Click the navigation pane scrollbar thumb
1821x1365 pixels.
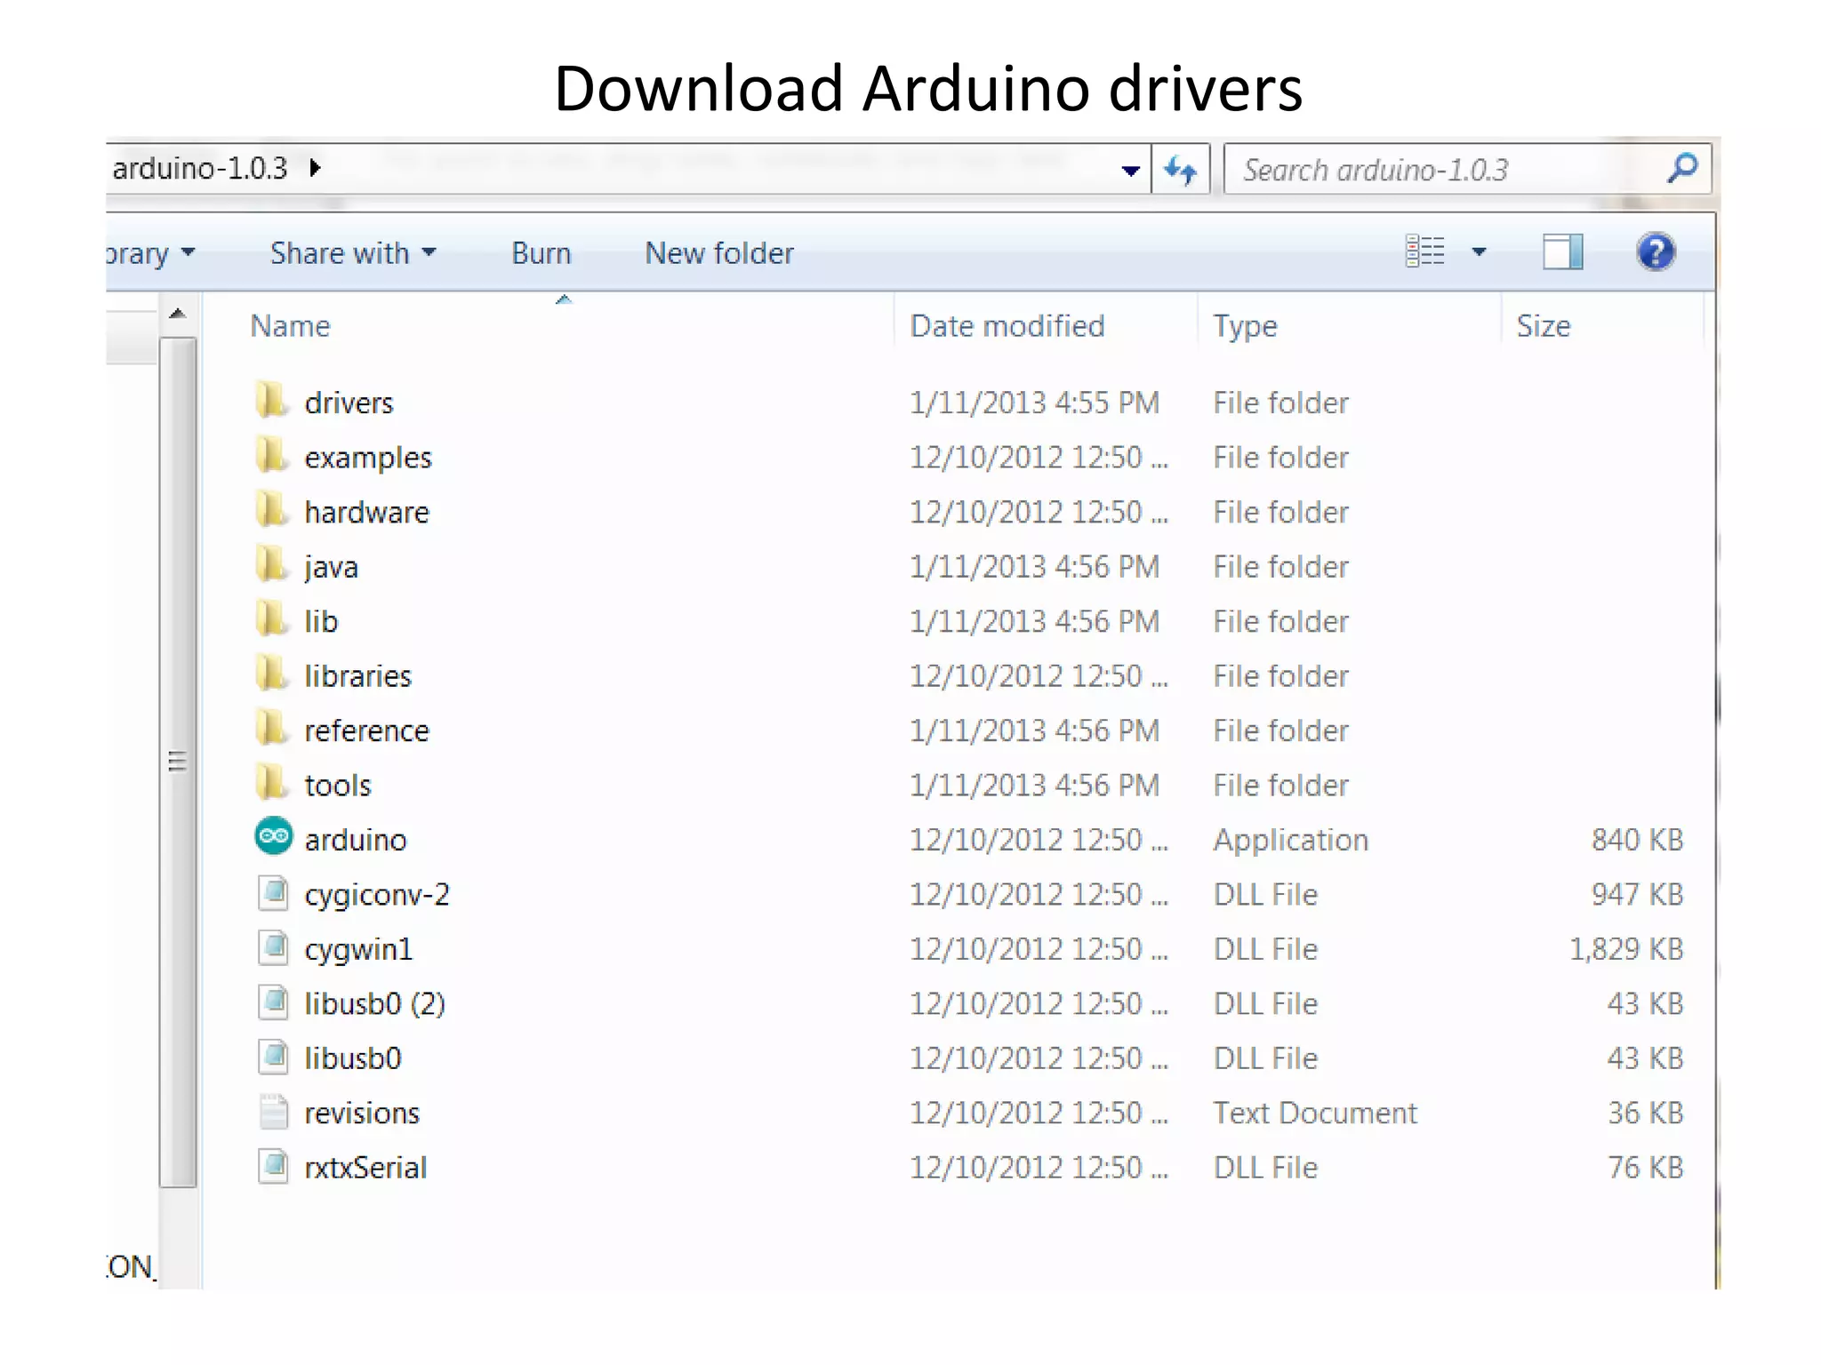coord(178,761)
